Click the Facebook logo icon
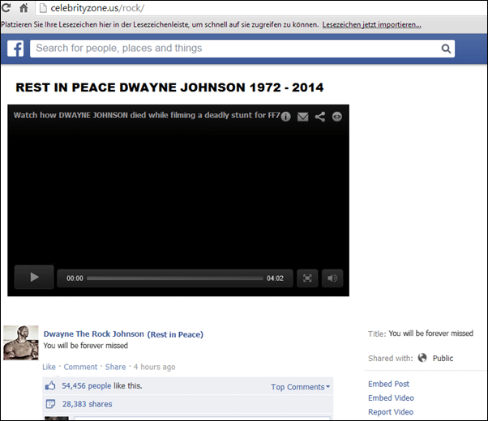This screenshot has height=421, width=488. coord(15,49)
